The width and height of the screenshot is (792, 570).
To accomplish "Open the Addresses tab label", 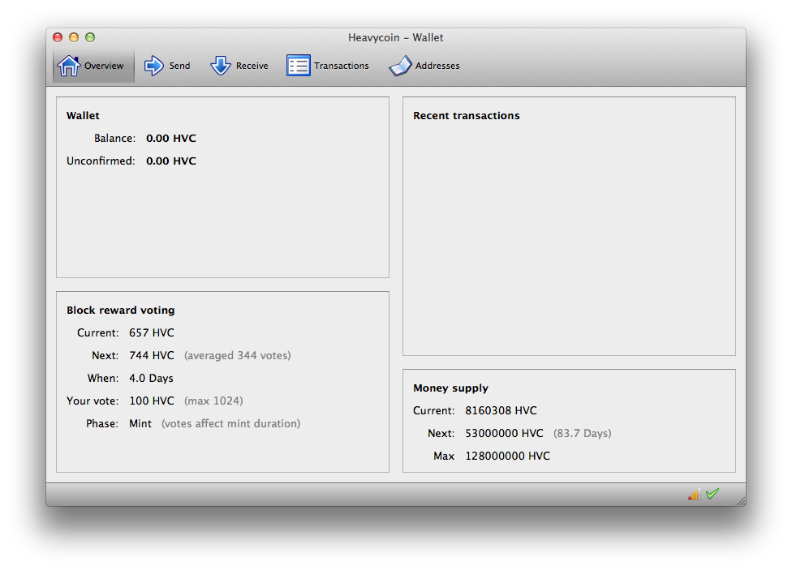I will point(437,66).
